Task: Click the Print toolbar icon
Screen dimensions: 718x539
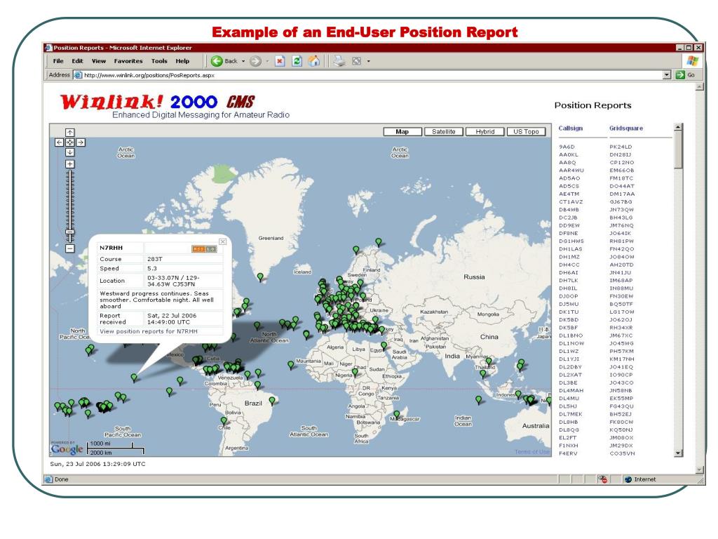Action: (339, 61)
